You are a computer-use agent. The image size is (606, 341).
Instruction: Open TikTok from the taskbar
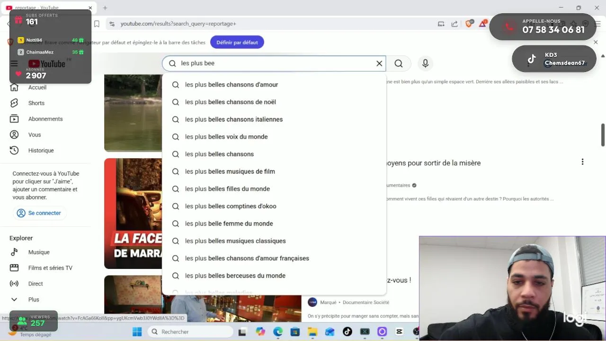(x=348, y=332)
